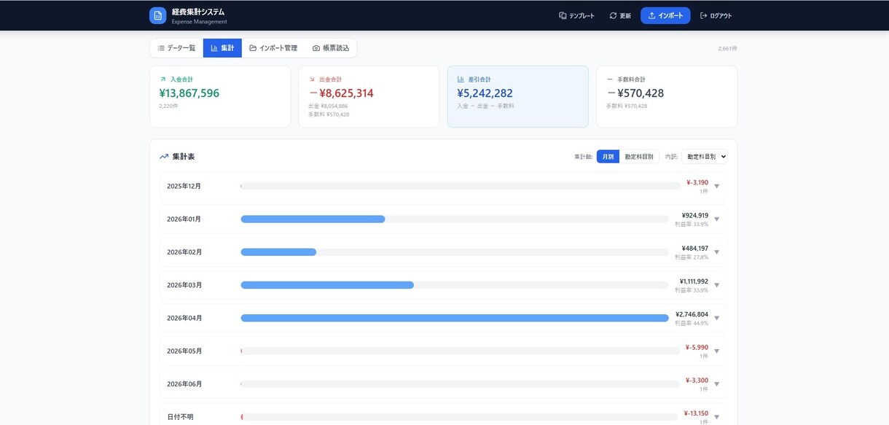Click the 2026年04月 full progress bar
Image resolution: width=889 pixels, height=425 pixels.
click(455, 318)
